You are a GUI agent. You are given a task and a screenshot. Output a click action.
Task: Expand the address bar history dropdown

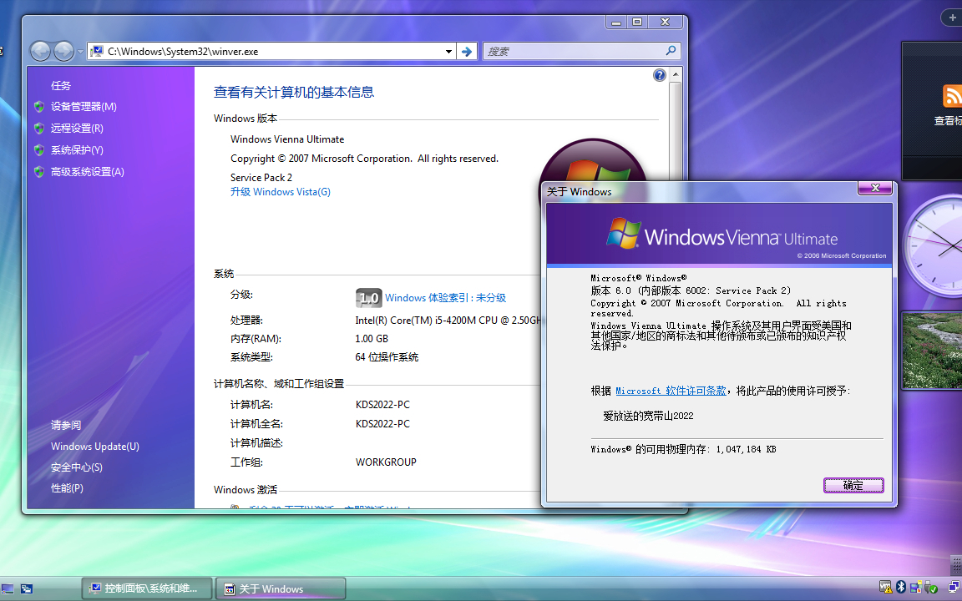(449, 52)
